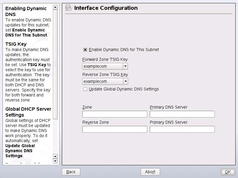The height and width of the screenshot is (178, 238).
Task: Click the Reverse Zone input field
Action: pyautogui.click(x=115, y=129)
